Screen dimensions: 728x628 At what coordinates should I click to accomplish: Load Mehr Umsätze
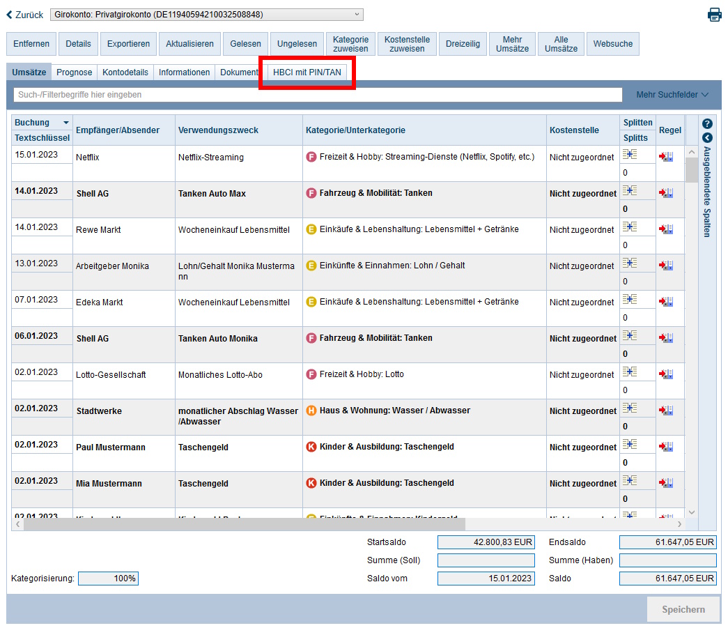click(x=512, y=44)
